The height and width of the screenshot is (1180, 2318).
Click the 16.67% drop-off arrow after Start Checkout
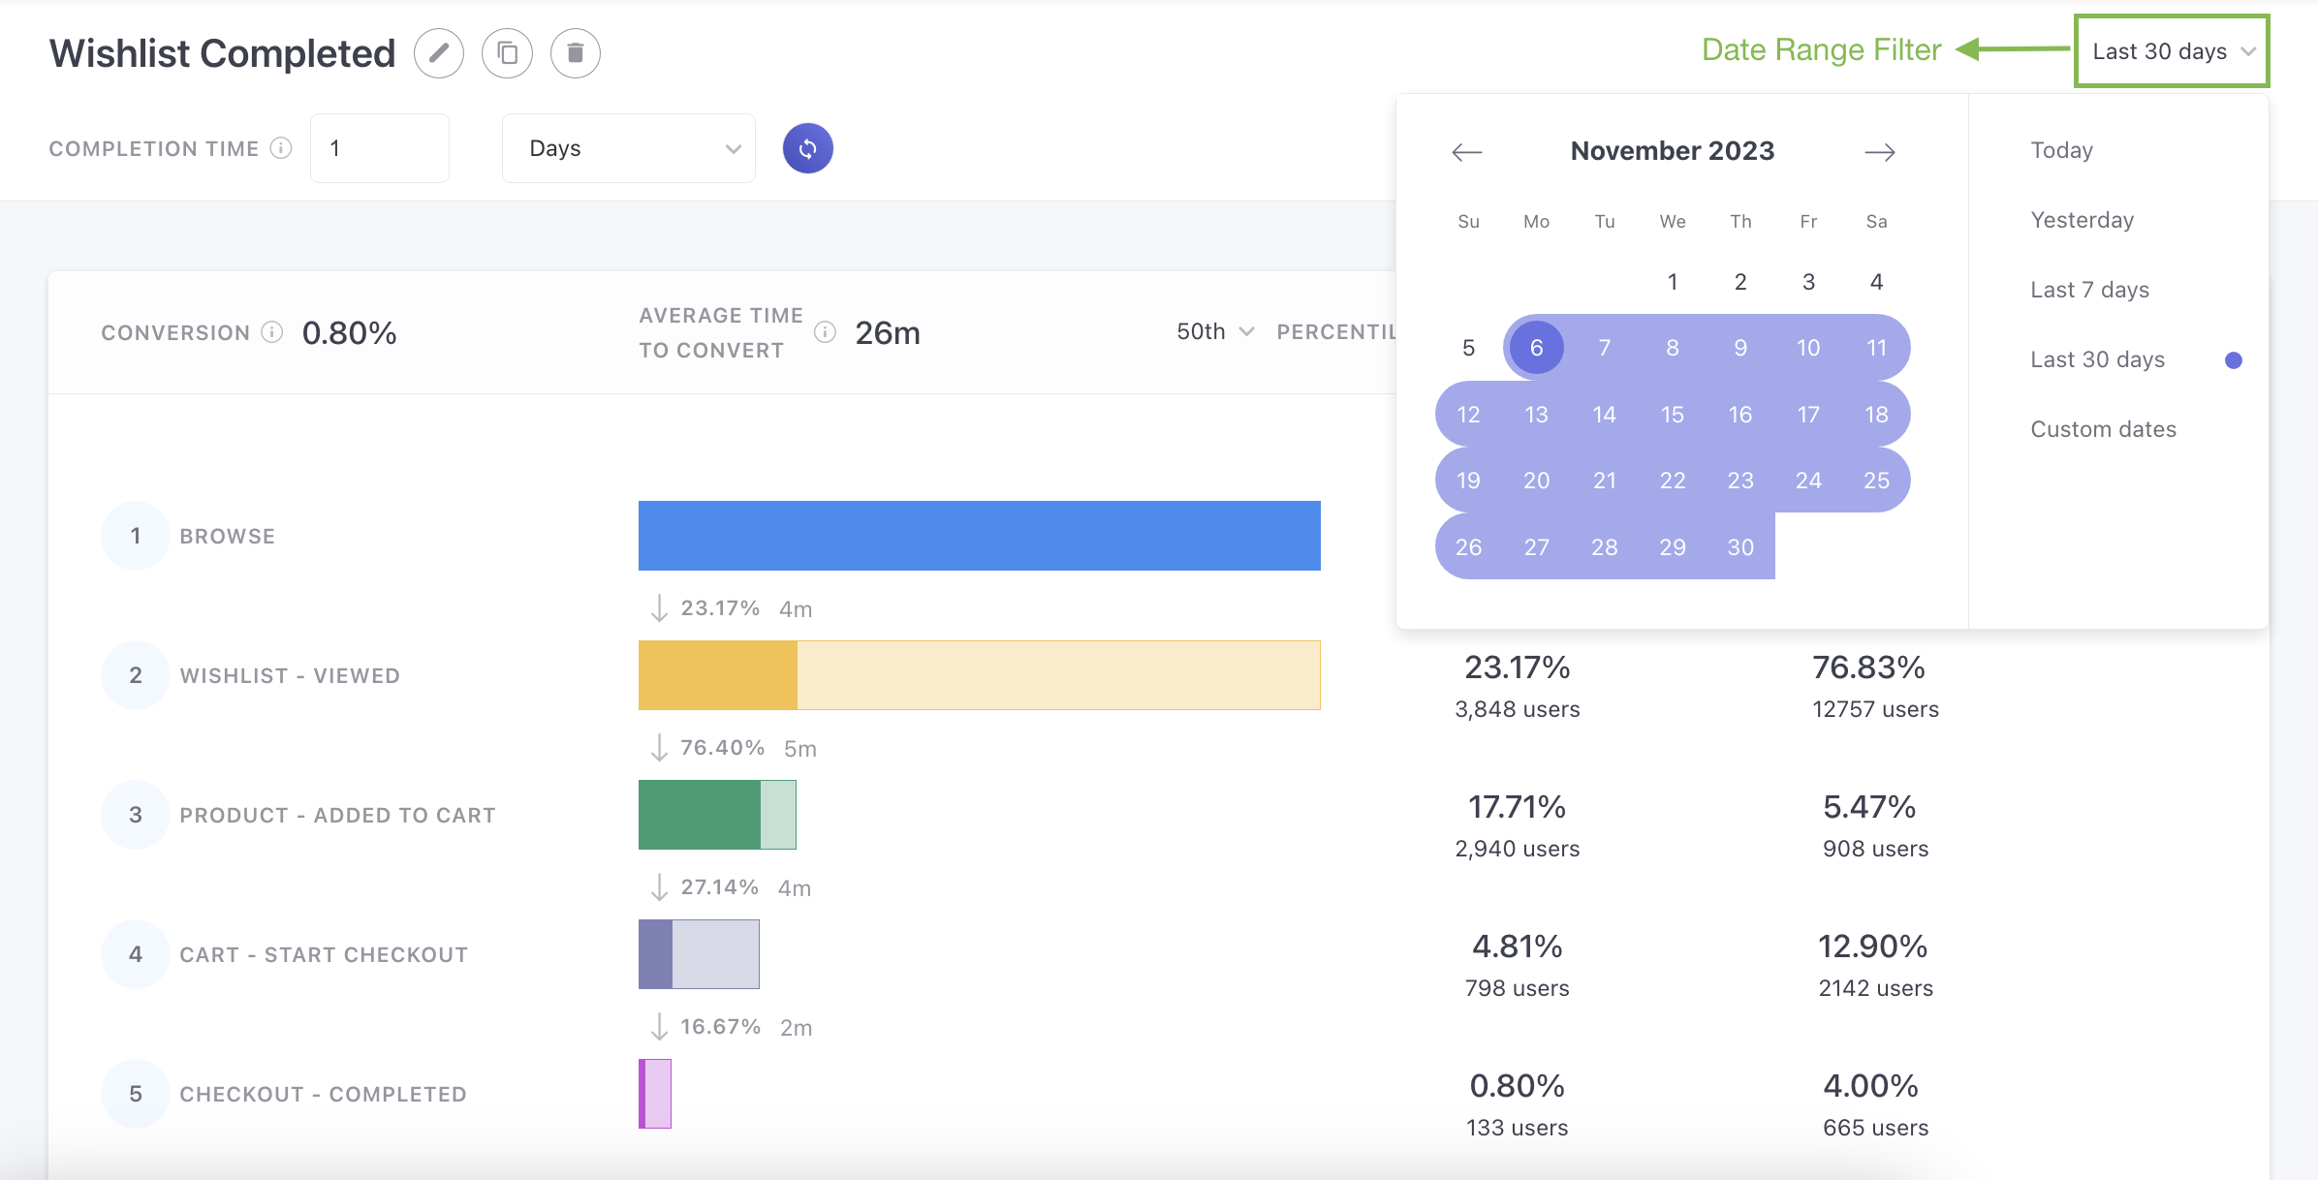pyautogui.click(x=659, y=1027)
